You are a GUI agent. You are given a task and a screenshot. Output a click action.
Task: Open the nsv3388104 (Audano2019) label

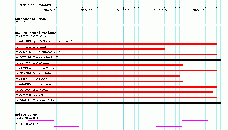point(33,79)
